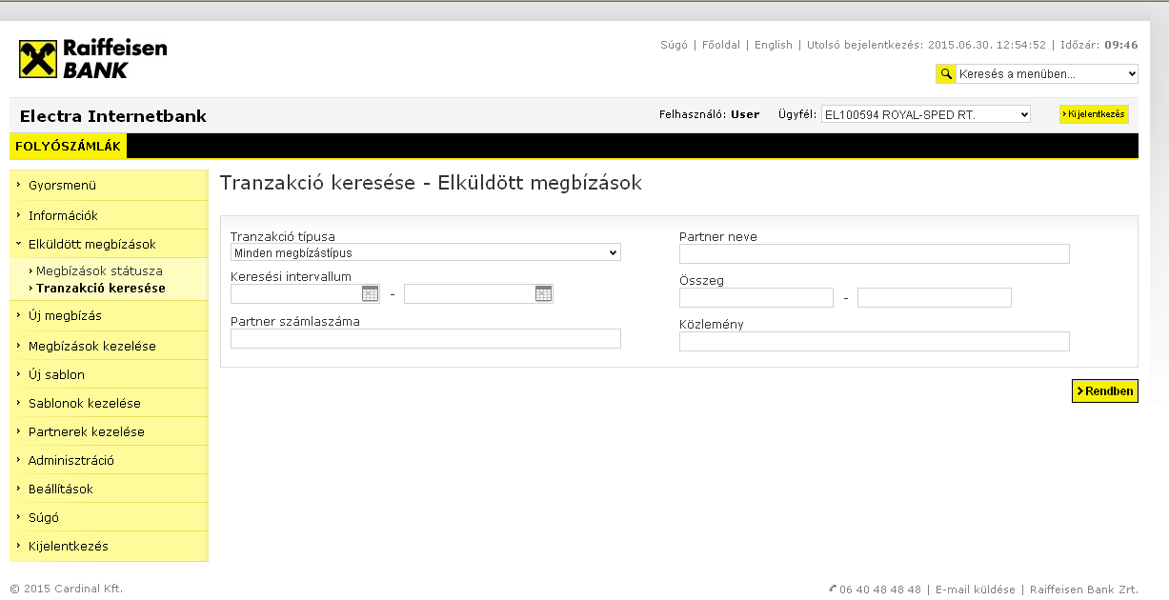This screenshot has height=600, width=1169.
Task: Expand Adminisztráció sidebar section
Action: [x=109, y=460]
